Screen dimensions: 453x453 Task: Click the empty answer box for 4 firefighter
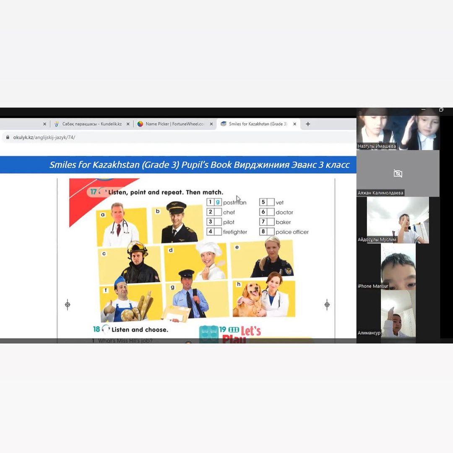pos(218,232)
